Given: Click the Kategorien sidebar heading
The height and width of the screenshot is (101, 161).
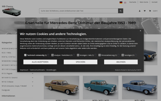Looking at the screenshot, I should click(x=7, y=43).
